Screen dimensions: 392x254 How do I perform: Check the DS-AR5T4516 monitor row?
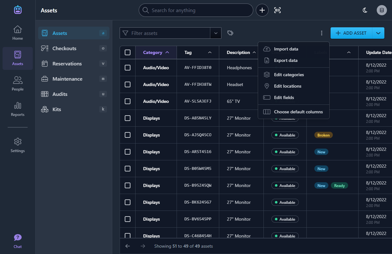pyautogui.click(x=128, y=152)
